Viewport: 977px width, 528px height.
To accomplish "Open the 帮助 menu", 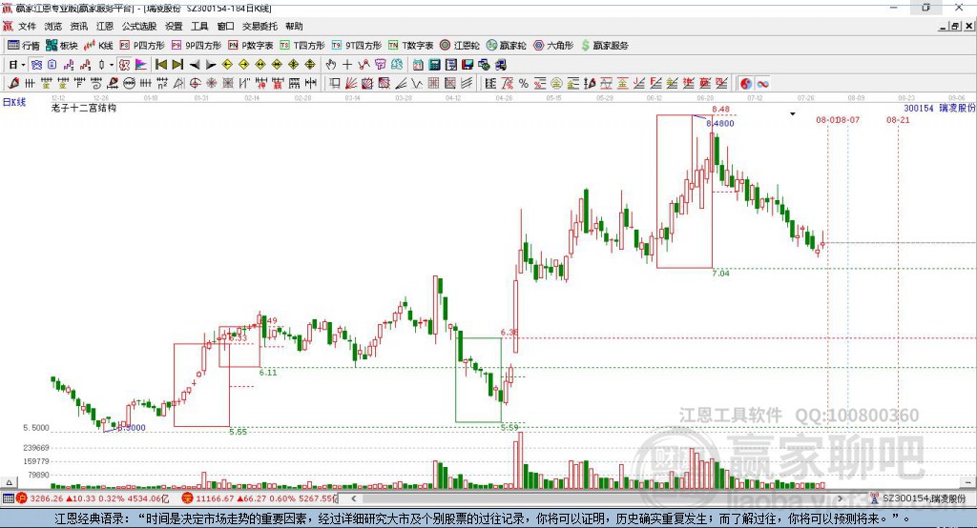I will point(294,26).
